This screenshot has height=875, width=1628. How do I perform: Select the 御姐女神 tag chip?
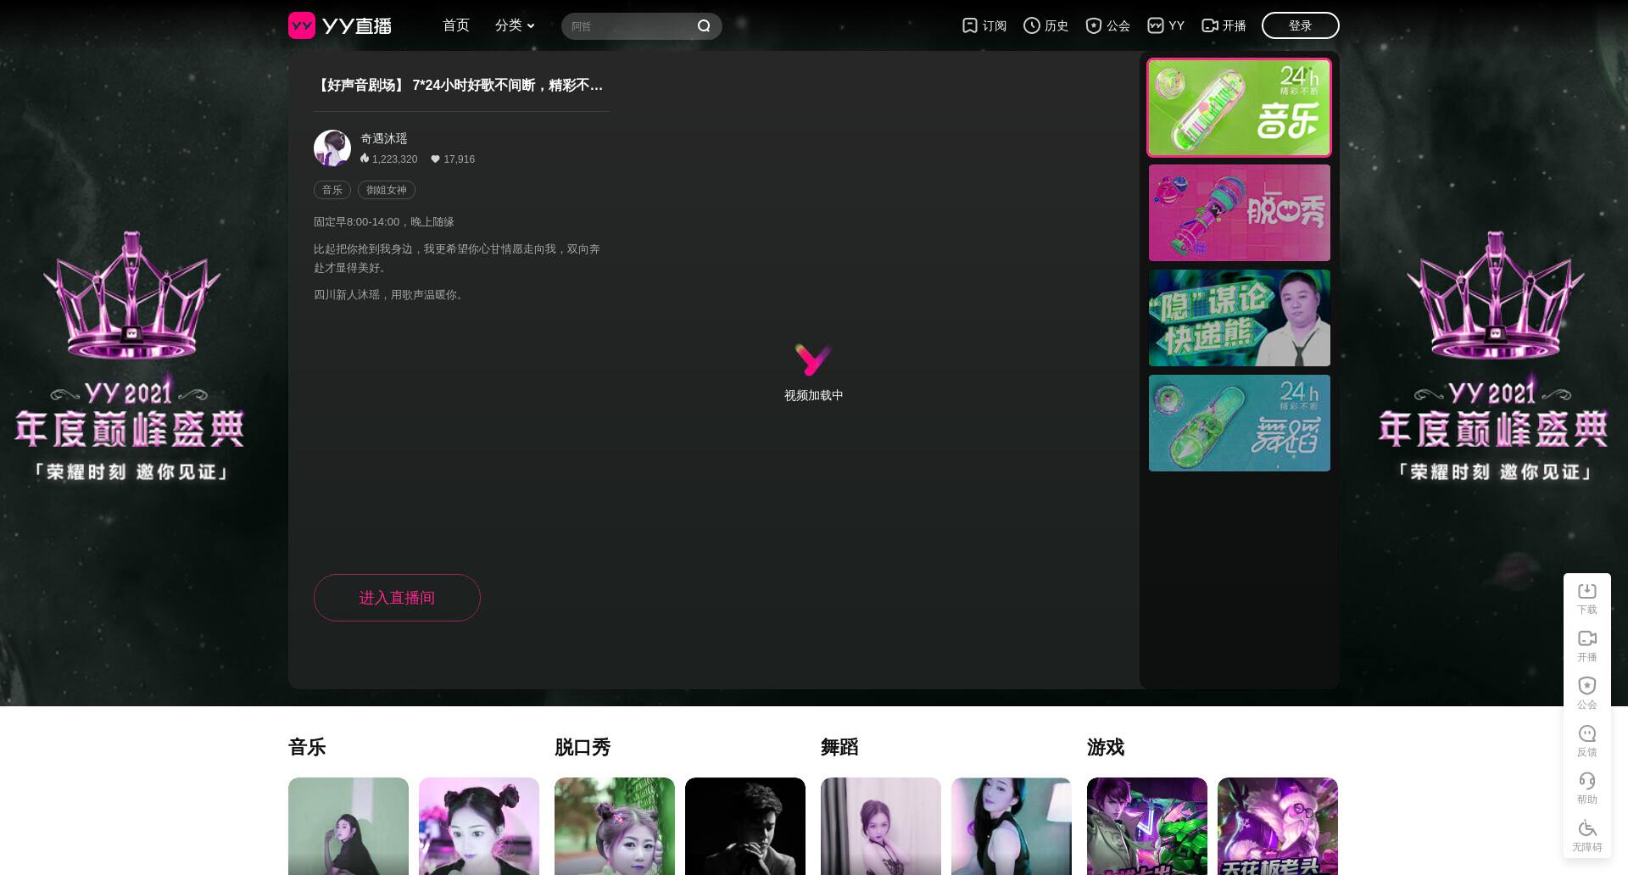pos(387,190)
